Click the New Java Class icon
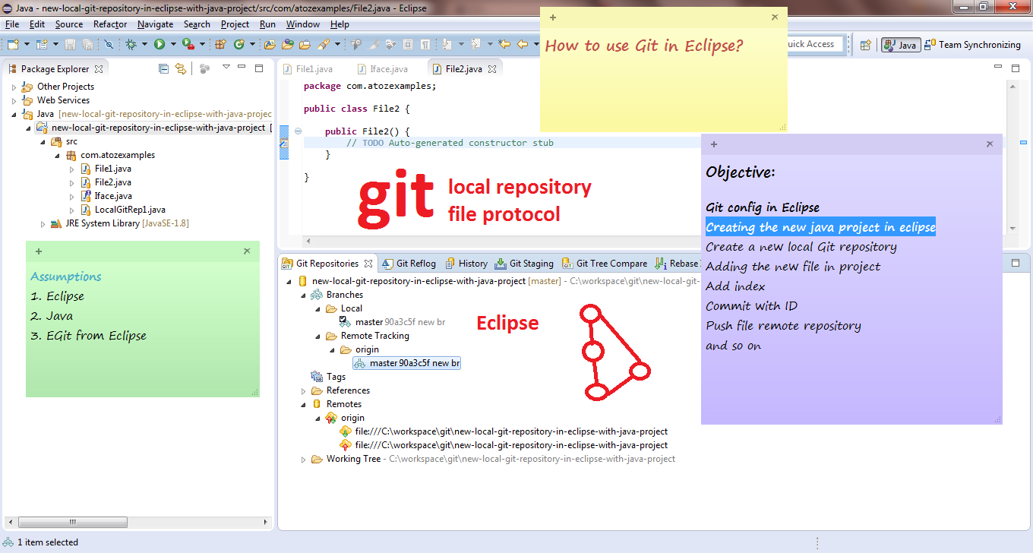The height and width of the screenshot is (553, 1033). 239,45
